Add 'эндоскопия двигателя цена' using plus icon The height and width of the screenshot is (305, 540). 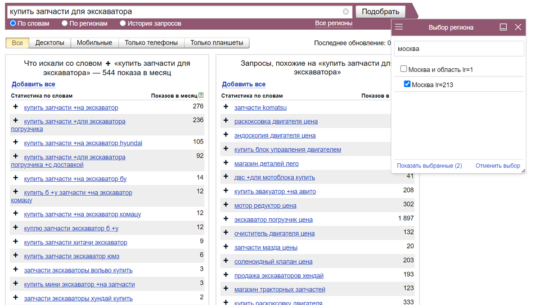226,135
